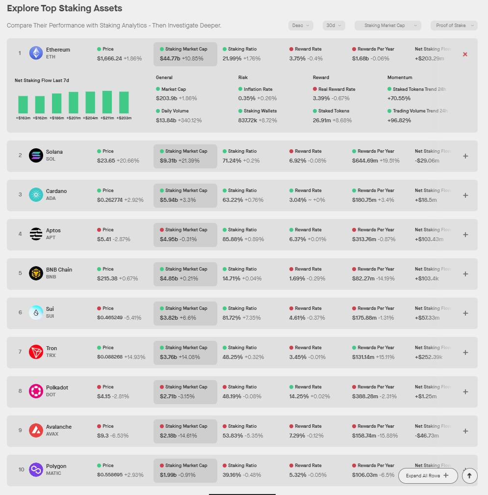Screen dimensions: 488x495
Task: Click Market Cap $203.9b value
Action: click(x=166, y=98)
